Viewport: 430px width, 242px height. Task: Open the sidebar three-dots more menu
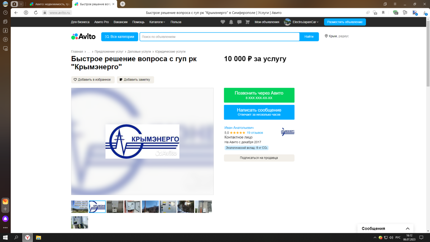(x=5, y=228)
